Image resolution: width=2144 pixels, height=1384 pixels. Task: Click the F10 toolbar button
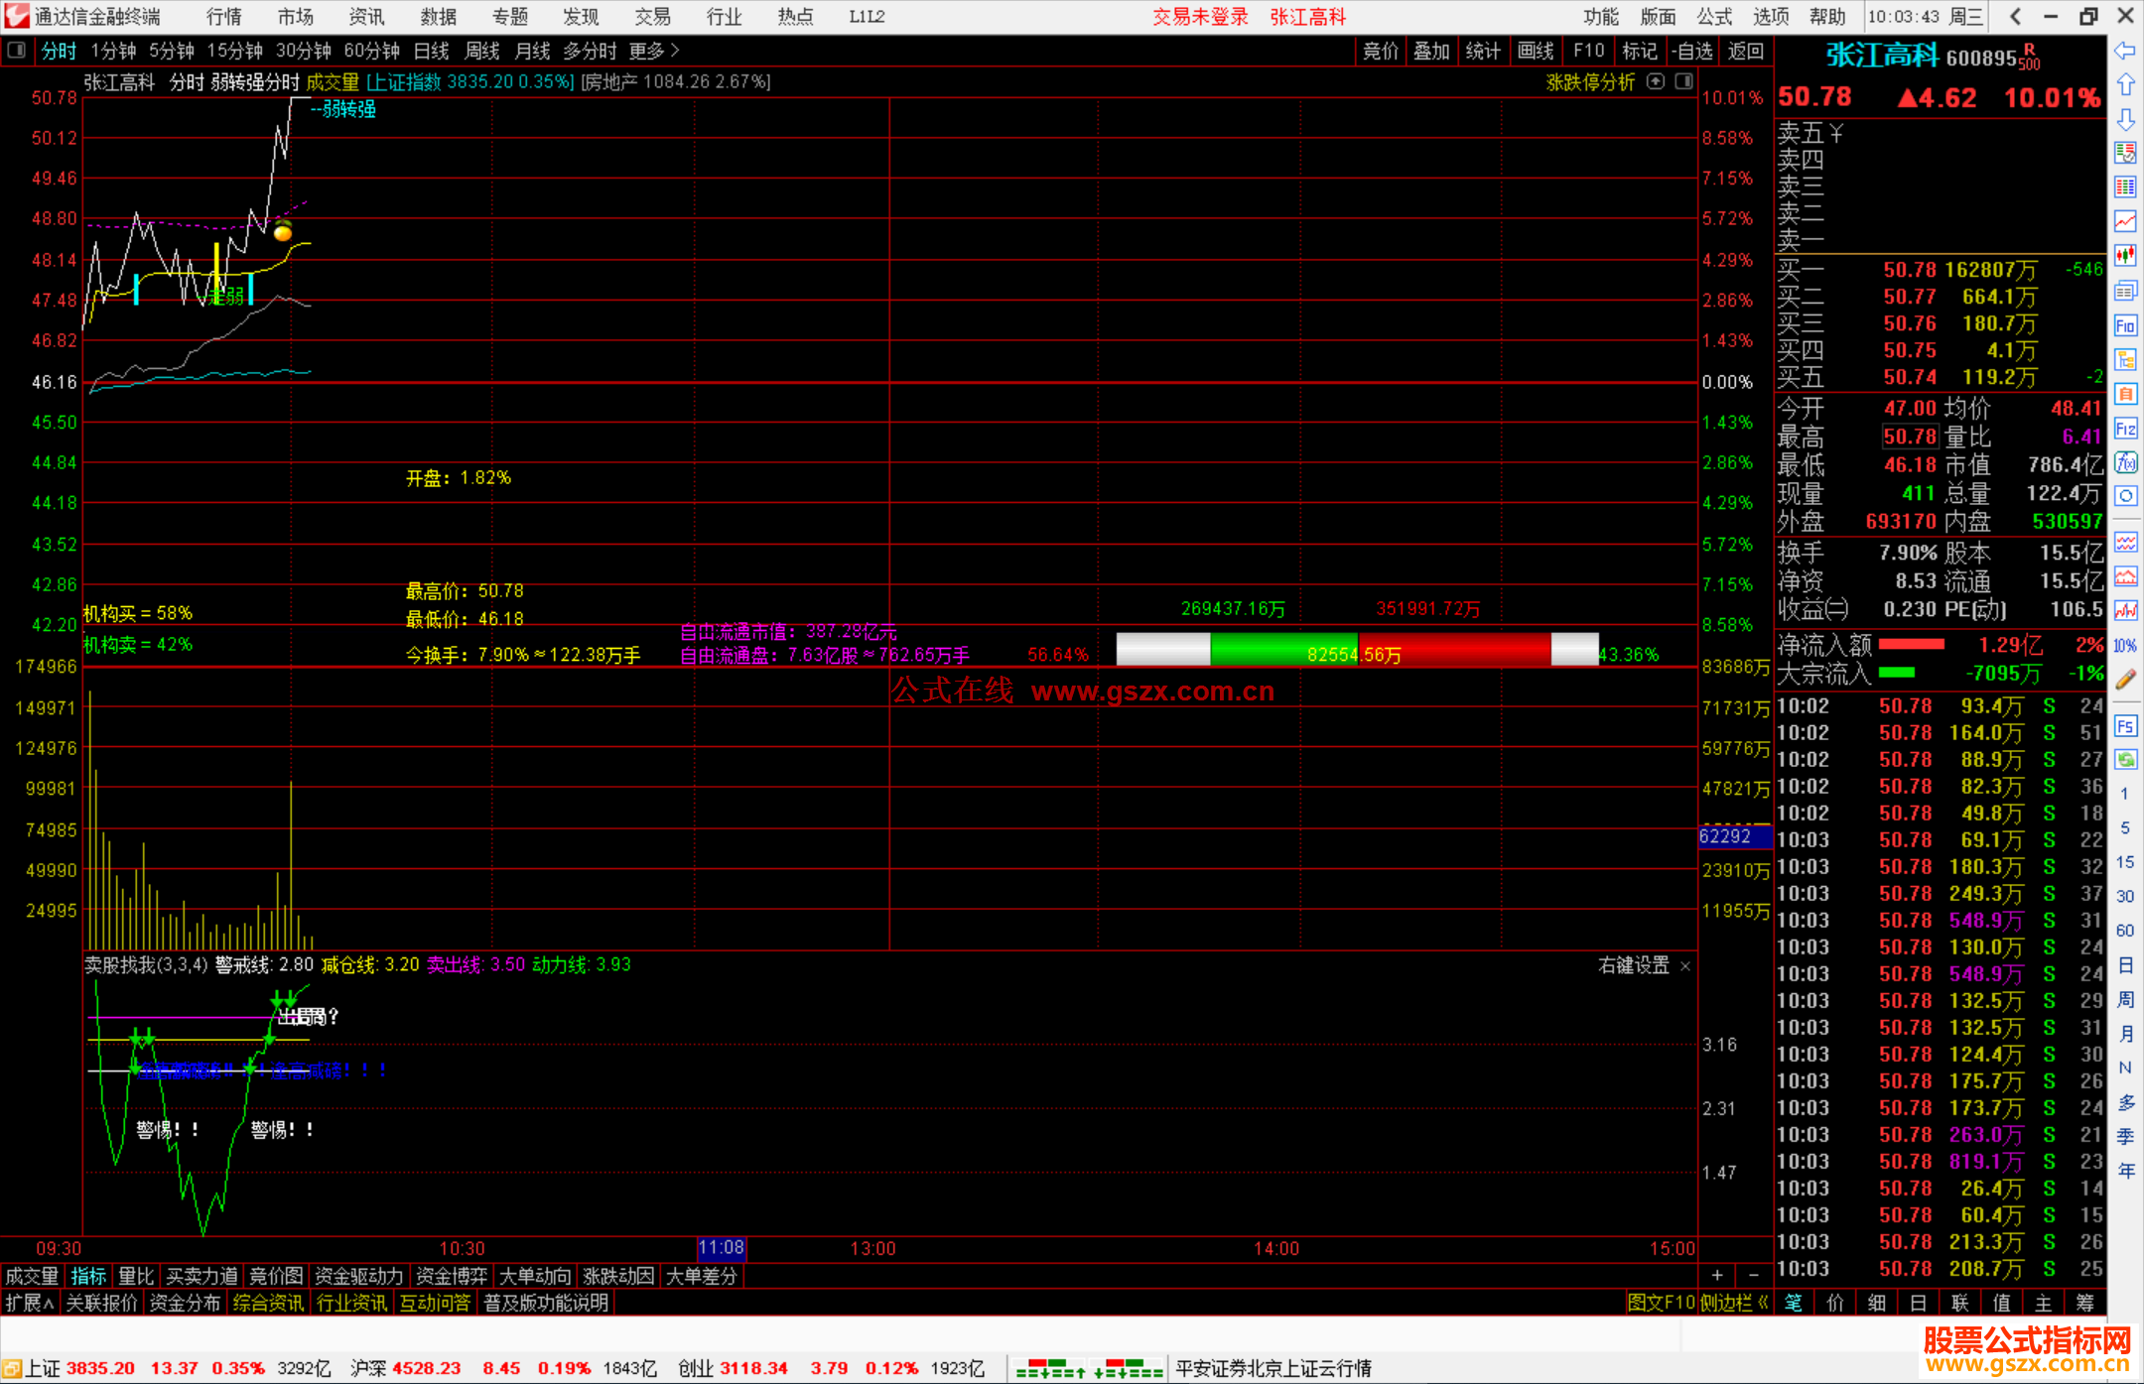tap(1589, 51)
